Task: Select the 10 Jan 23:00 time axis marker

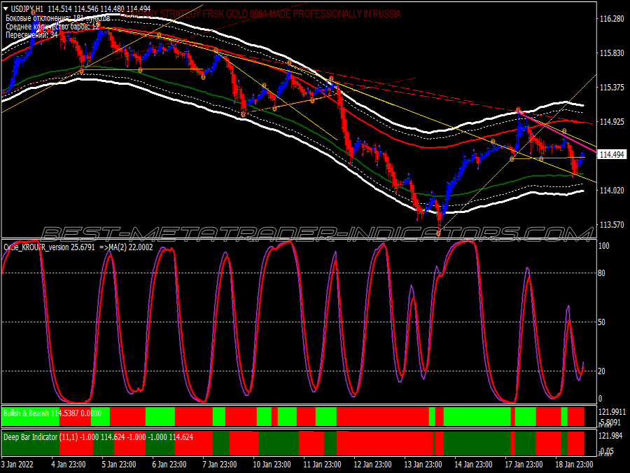Action: click(271, 464)
